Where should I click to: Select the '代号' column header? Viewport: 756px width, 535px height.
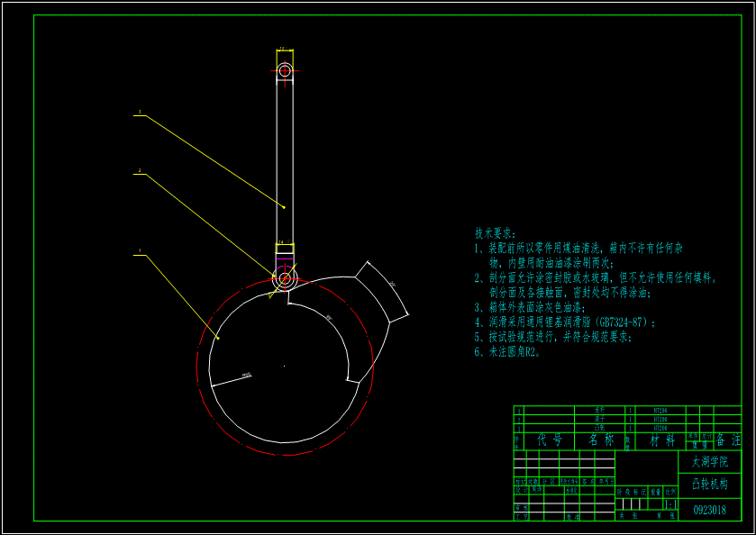pos(549,440)
